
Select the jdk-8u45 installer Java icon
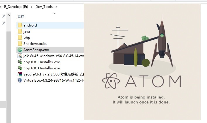[x=20, y=56]
